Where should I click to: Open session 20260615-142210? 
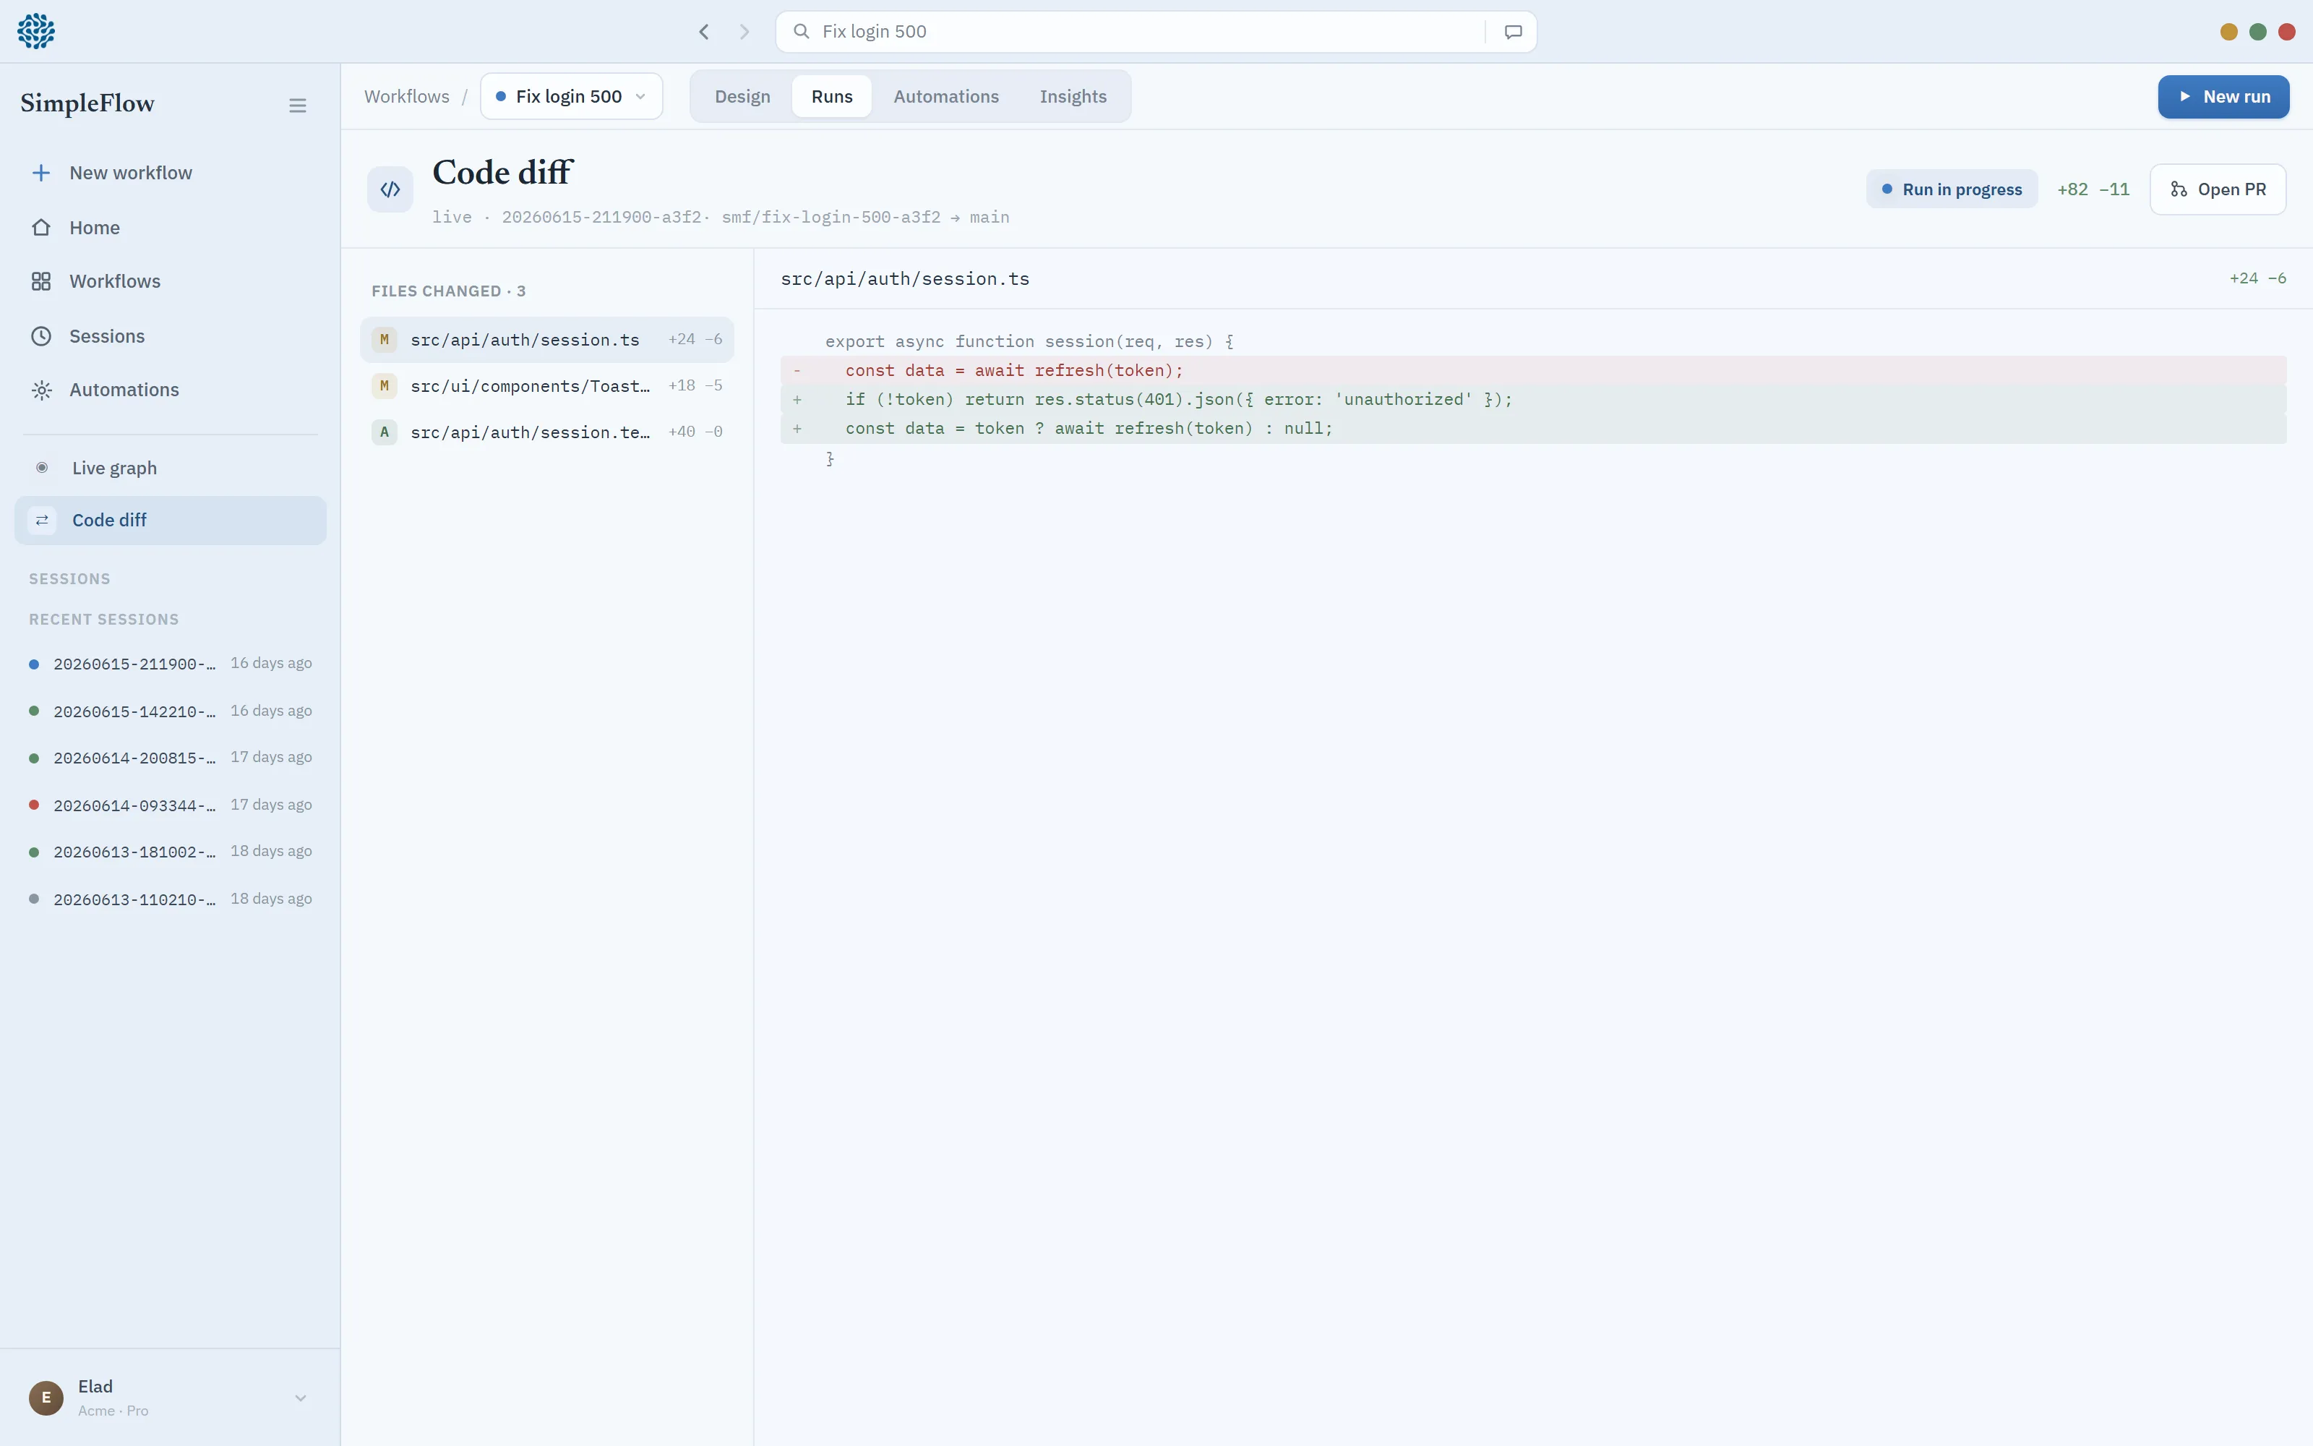click(170, 711)
